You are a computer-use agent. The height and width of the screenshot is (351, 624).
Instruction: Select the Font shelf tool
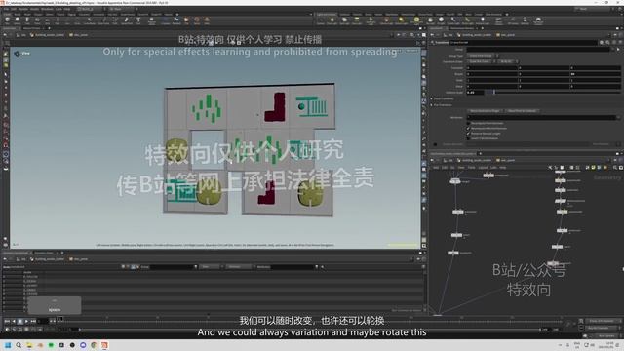[x=138, y=19]
